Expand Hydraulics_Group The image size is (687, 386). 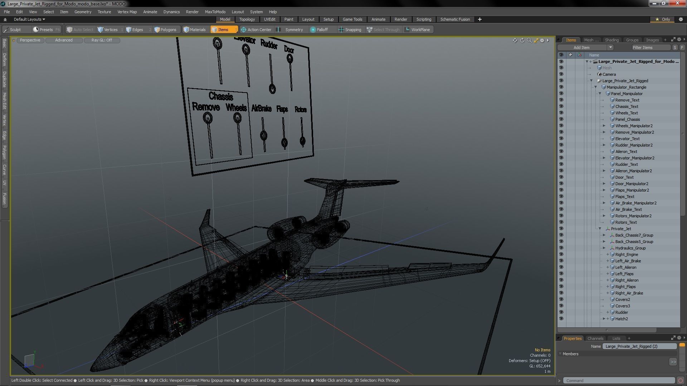click(x=604, y=248)
